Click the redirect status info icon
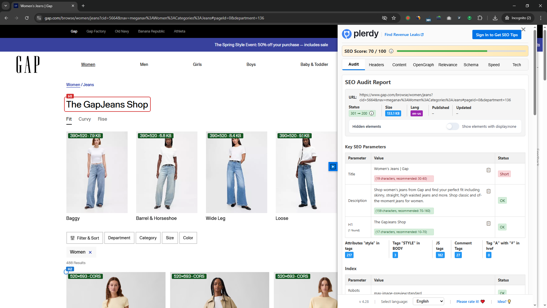The height and width of the screenshot is (308, 547). pos(372,113)
